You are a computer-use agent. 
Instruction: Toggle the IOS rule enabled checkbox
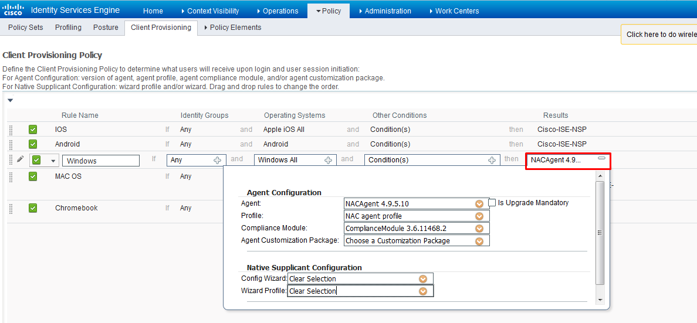pos(32,130)
